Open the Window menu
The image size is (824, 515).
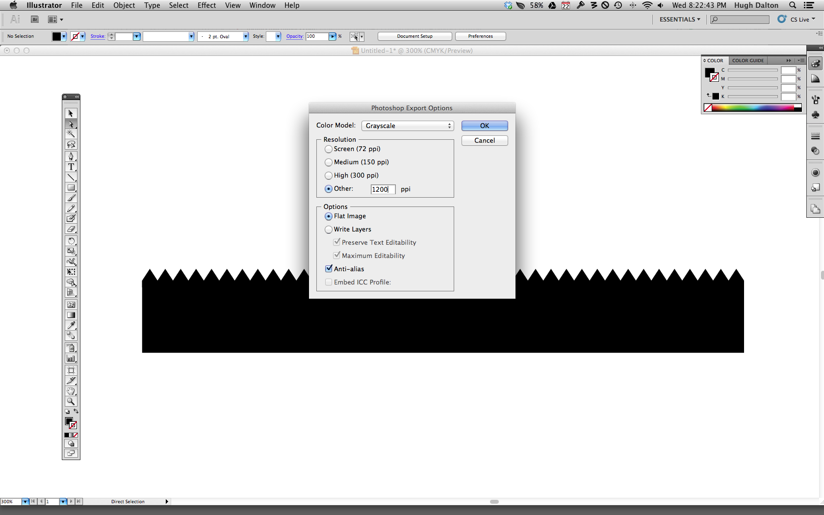point(262,5)
